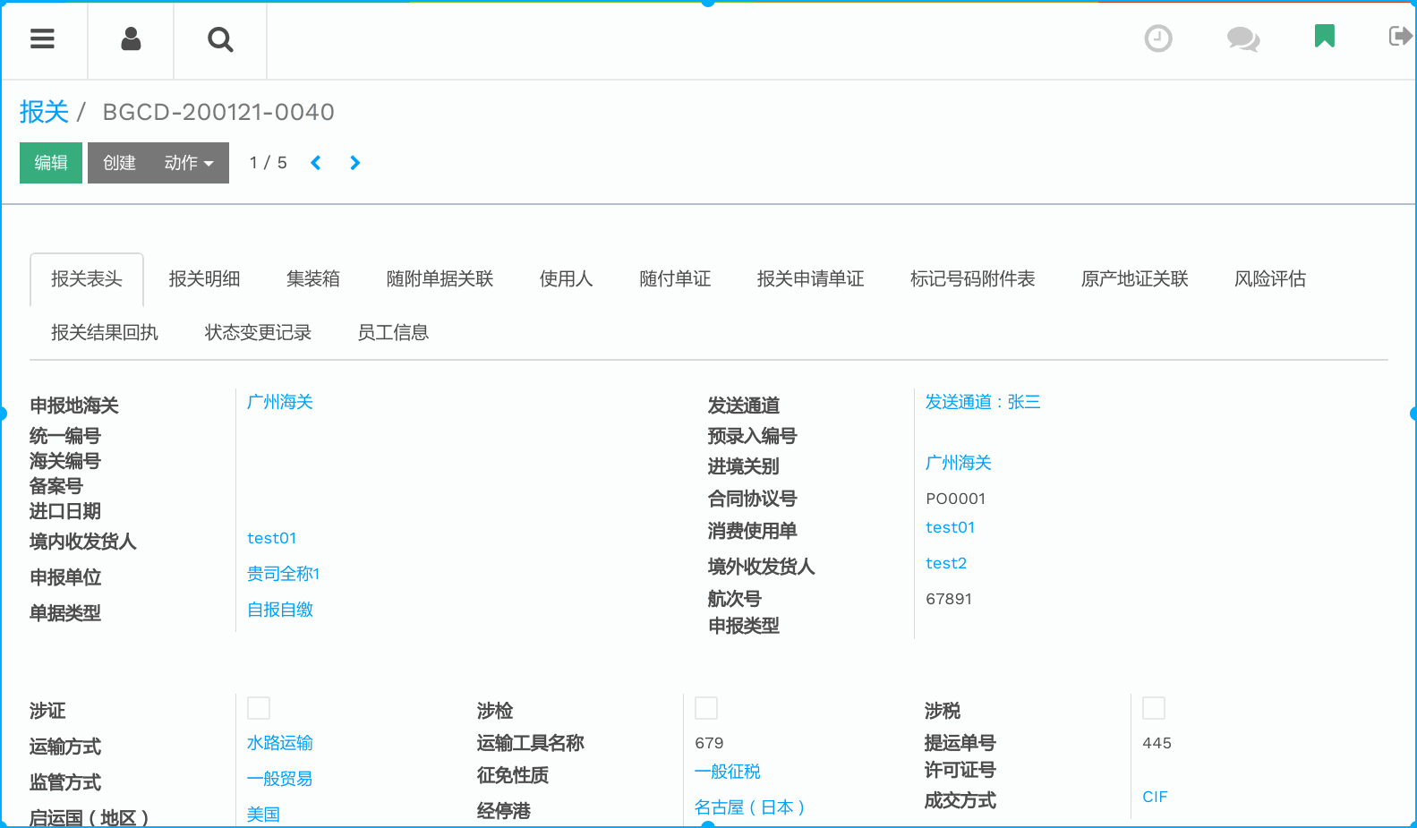Open the 风险评估 tab
This screenshot has width=1417, height=828.
coord(1269,279)
